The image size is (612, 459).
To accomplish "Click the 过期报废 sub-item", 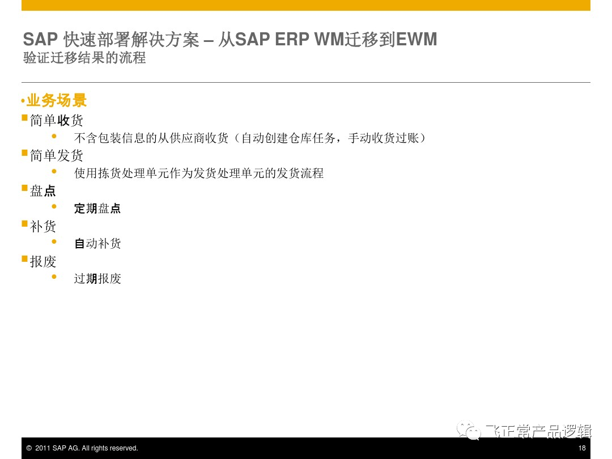I will tap(97, 278).
